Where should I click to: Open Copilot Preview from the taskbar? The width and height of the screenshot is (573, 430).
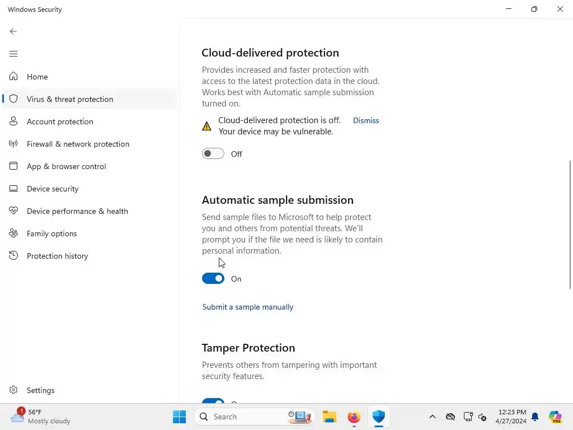555,417
